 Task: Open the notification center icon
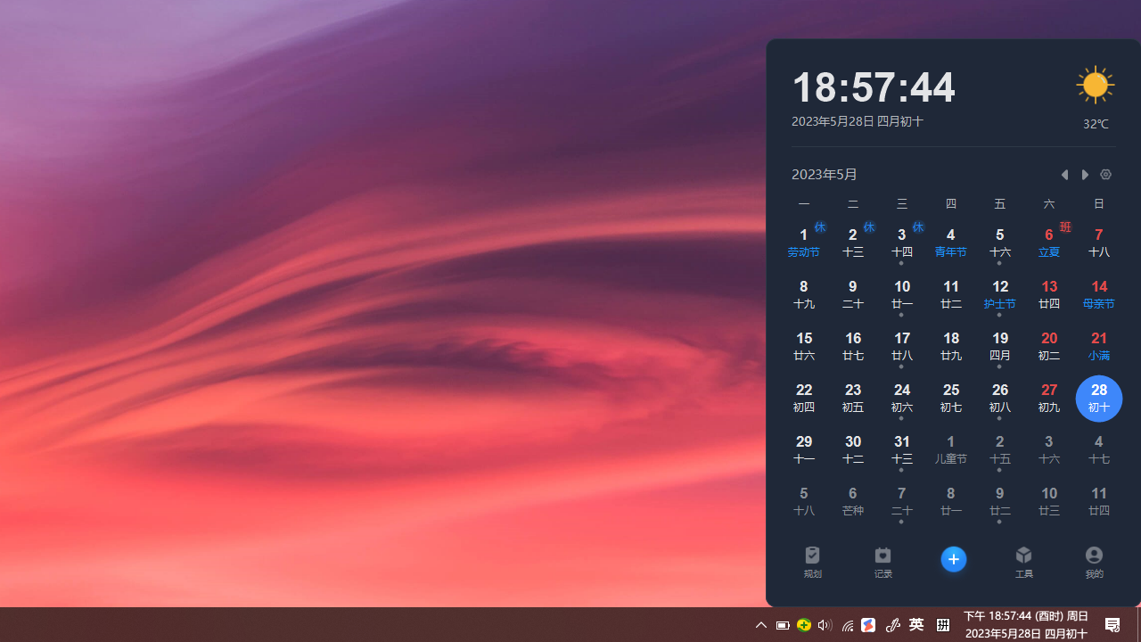point(1112,625)
